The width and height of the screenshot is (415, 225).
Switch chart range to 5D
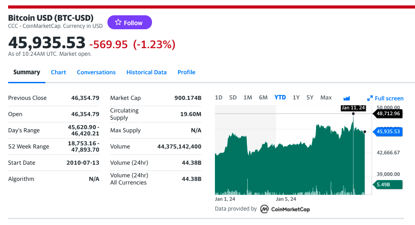(x=233, y=98)
